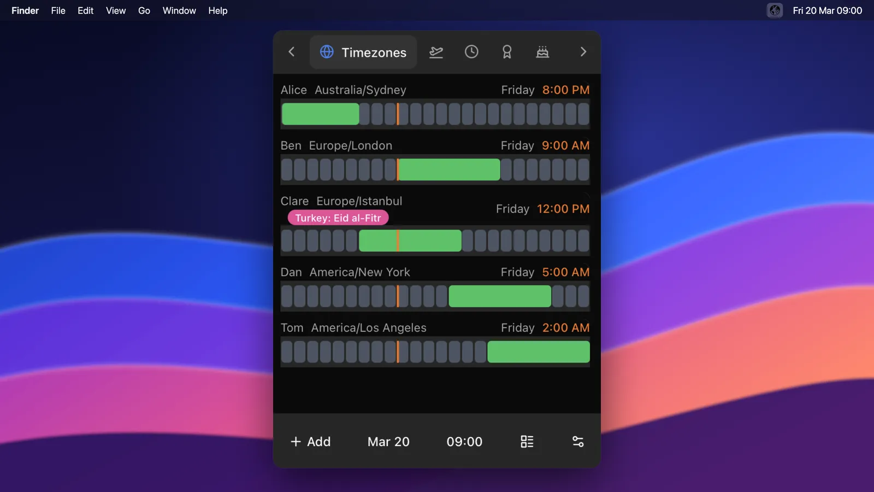
Task: Select Clare Europe/Istanbul label
Action: 341,202
